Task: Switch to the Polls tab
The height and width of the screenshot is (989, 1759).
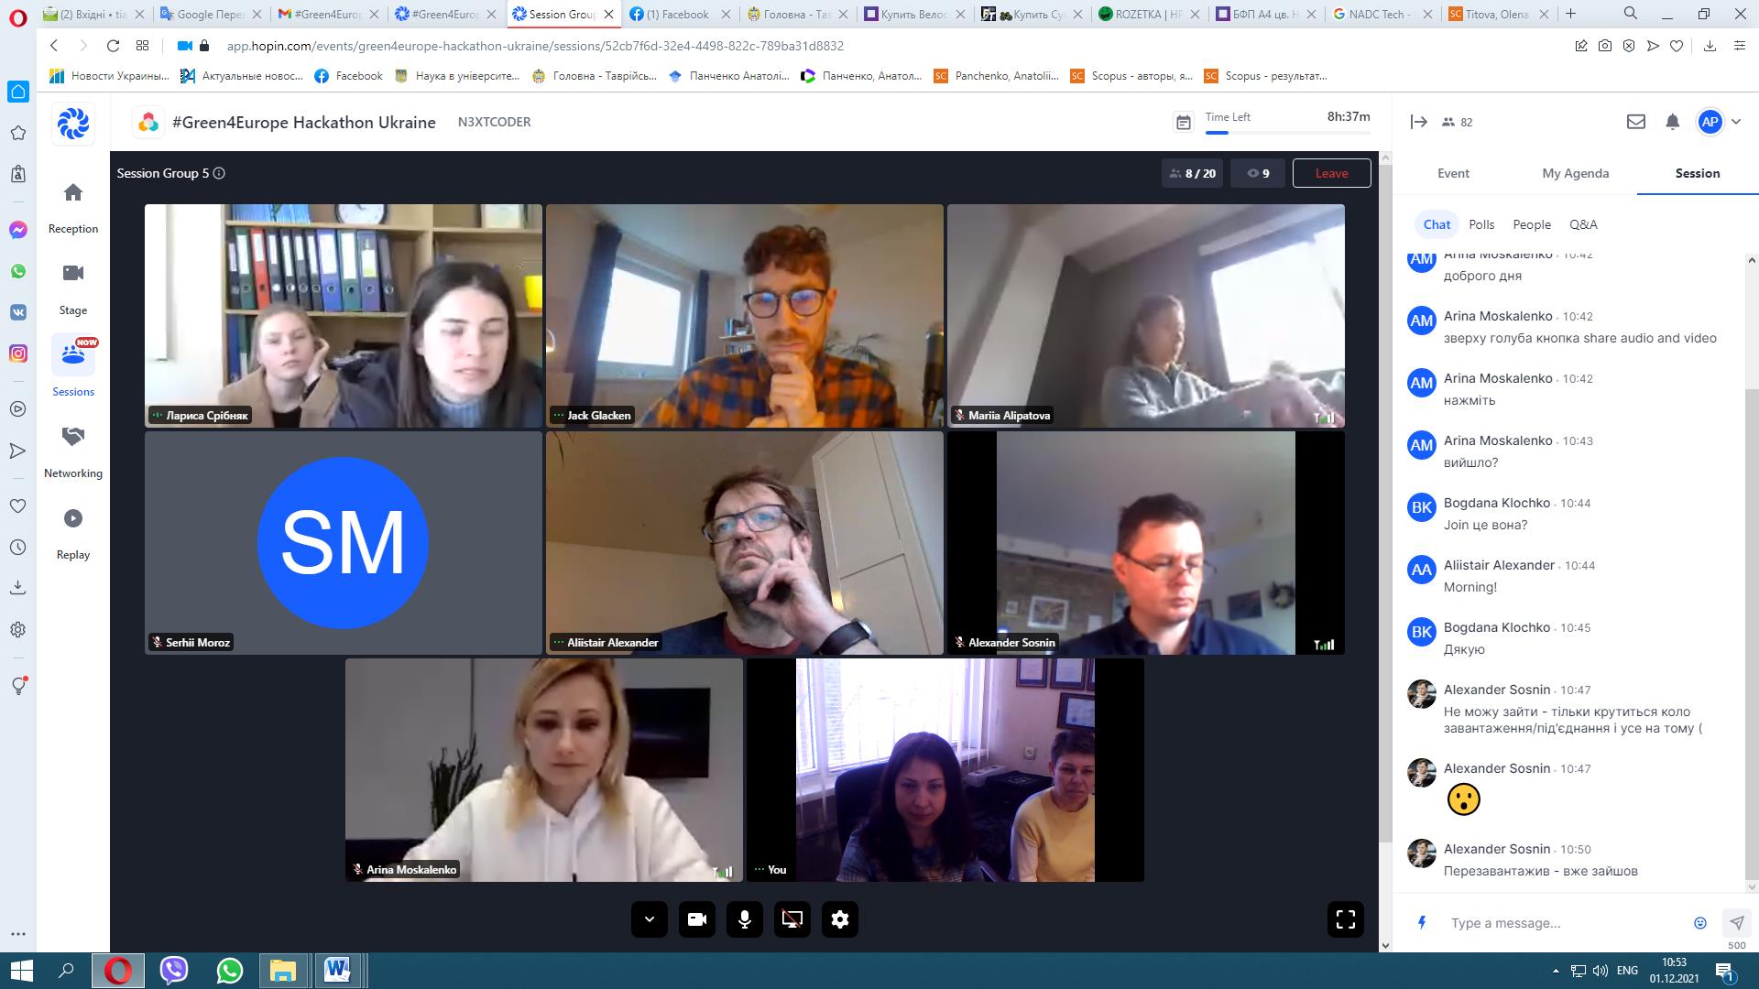Action: coord(1480,224)
